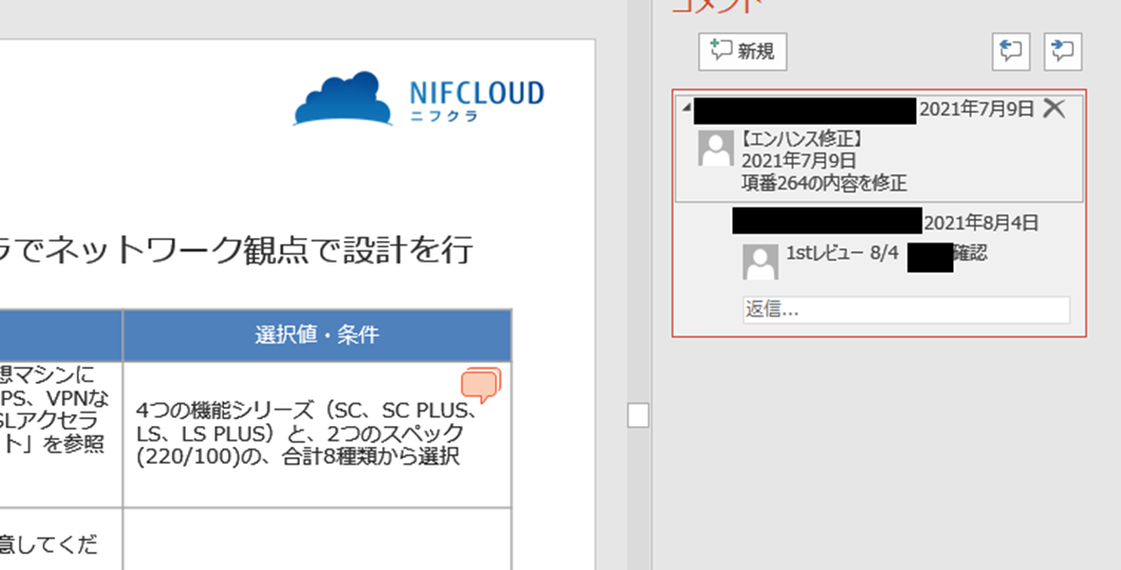Click the 項番264の内容を修正 comment line
This screenshot has width=1121, height=570.
click(x=824, y=182)
